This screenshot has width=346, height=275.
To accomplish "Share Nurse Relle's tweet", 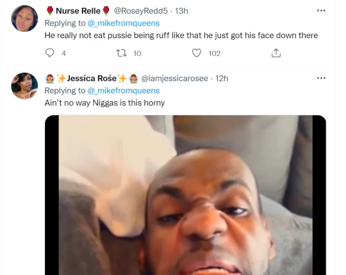I will 276,53.
